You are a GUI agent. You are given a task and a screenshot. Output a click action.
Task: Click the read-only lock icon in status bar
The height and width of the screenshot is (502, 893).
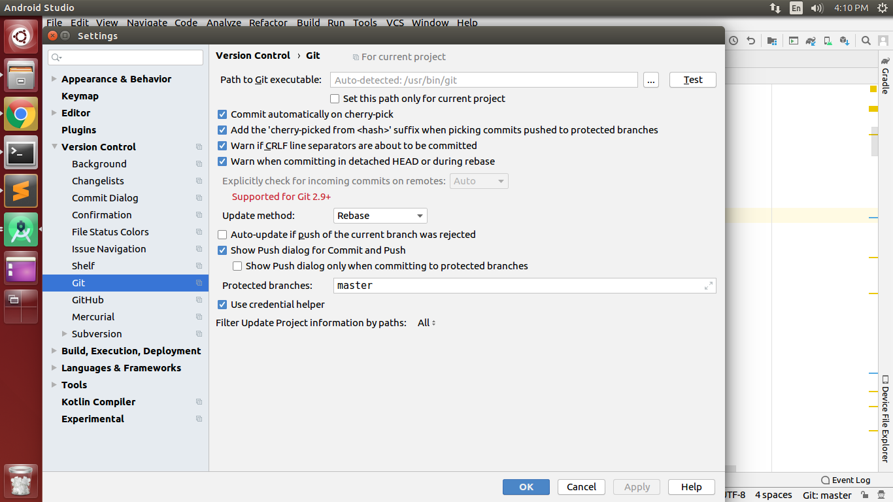tap(864, 495)
